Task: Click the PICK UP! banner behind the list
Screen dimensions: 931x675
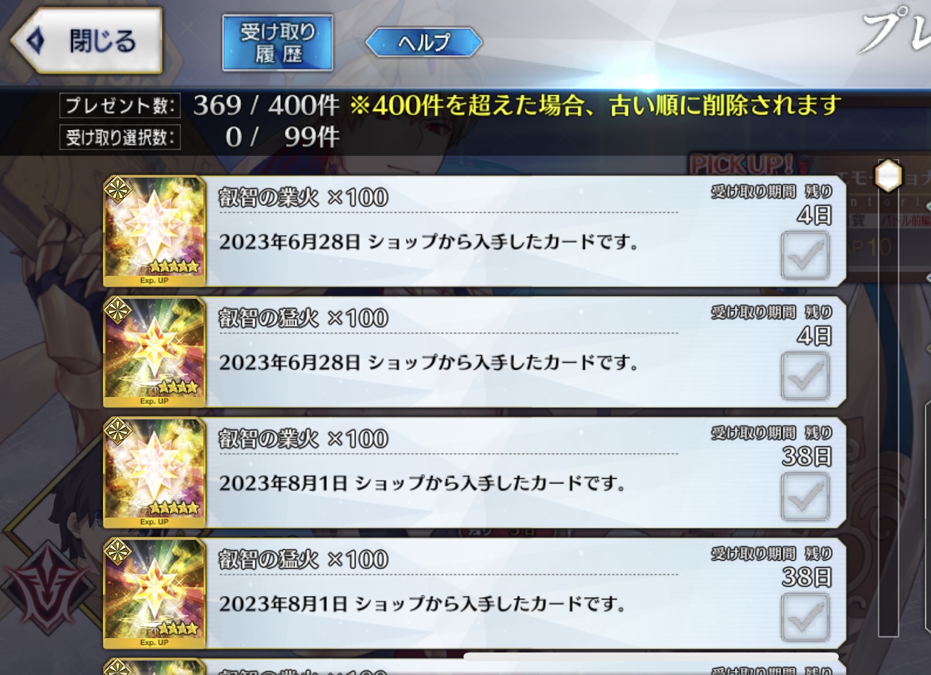Action: pyautogui.click(x=741, y=164)
